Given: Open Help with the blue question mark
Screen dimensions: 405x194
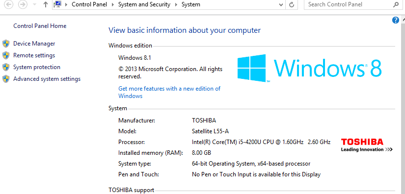Looking at the screenshot, I should click(396, 20).
